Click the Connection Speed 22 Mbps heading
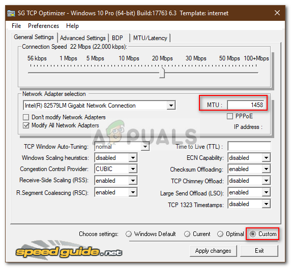291x268 pixels. pos(75,47)
